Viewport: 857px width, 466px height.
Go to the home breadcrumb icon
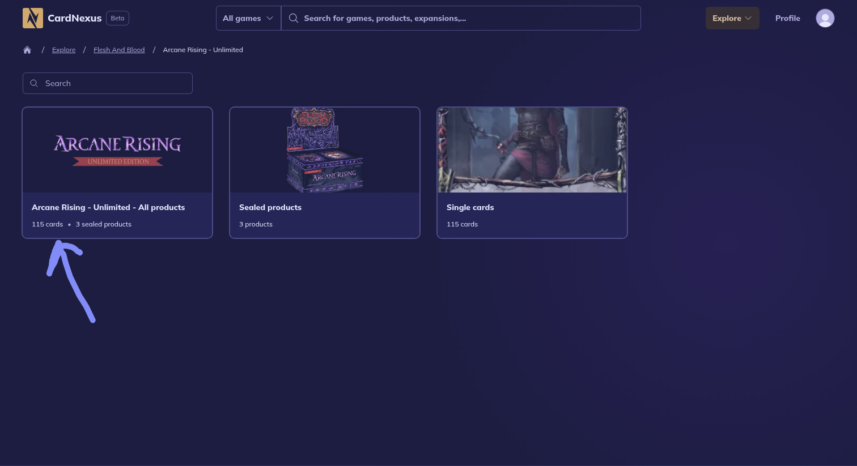coord(27,50)
